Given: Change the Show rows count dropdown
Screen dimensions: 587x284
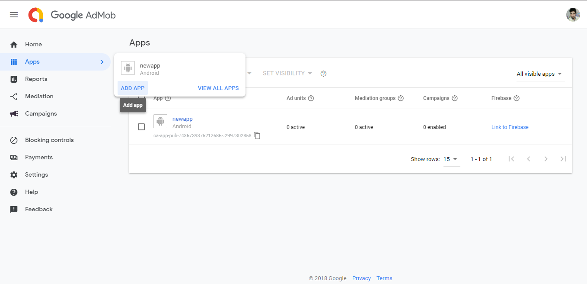Looking at the screenshot, I should [451, 159].
